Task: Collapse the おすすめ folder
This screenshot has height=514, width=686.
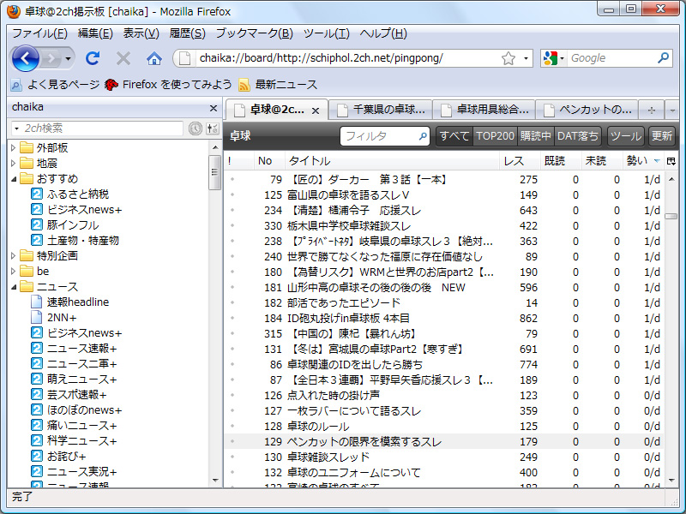Action: tap(13, 179)
